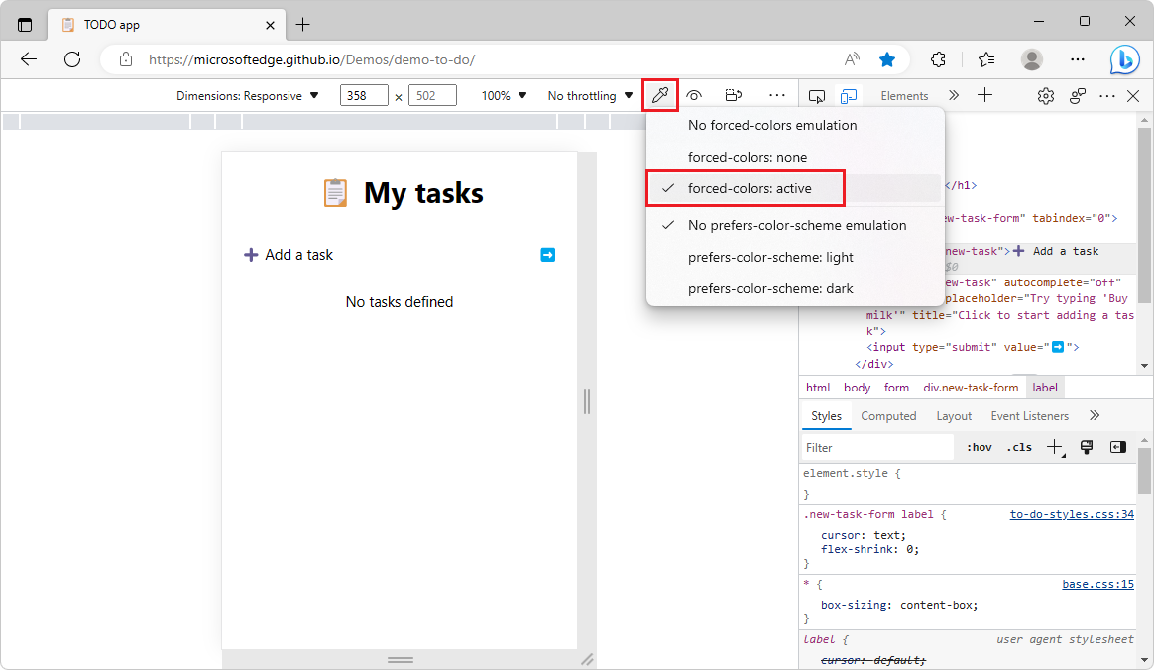Toggle device emulation icon in DevTools
Viewport: 1154px width, 670px height.
point(849,95)
